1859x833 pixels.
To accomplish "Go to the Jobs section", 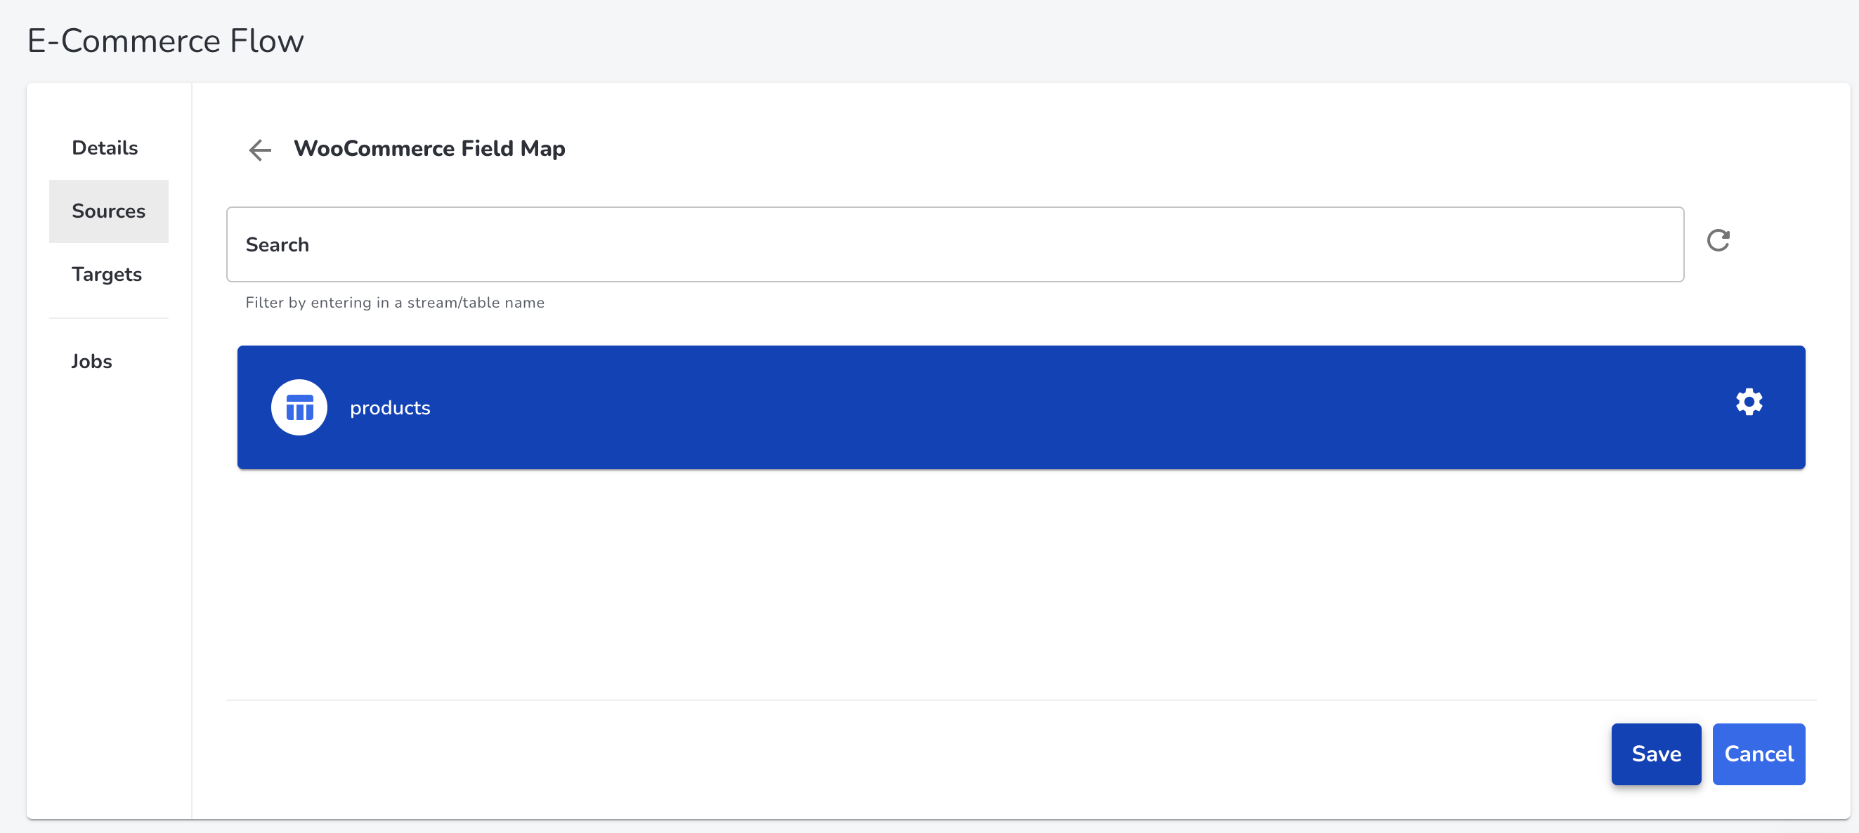I will (91, 361).
